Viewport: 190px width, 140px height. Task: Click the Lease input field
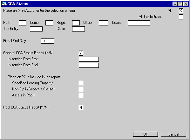pyautogui.click(x=139, y=23)
